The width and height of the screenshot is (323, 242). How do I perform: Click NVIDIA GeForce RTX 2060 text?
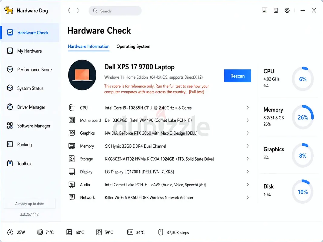point(151,133)
